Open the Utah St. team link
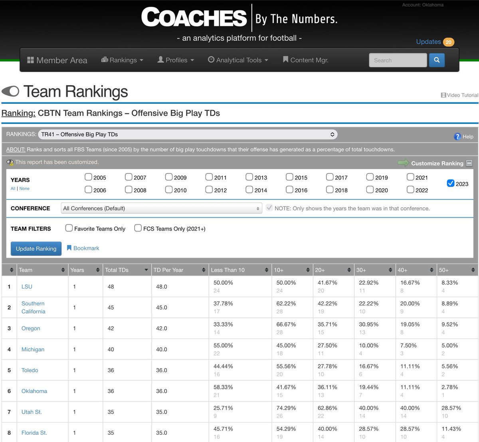Image resolution: width=479 pixels, height=442 pixels. click(x=32, y=412)
